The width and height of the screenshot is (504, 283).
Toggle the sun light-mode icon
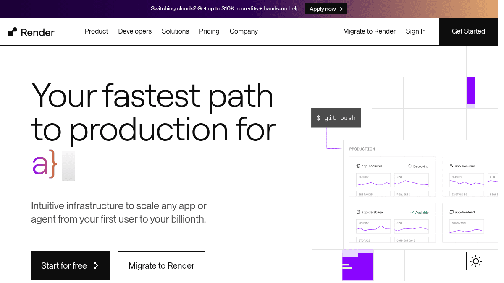pyautogui.click(x=476, y=261)
